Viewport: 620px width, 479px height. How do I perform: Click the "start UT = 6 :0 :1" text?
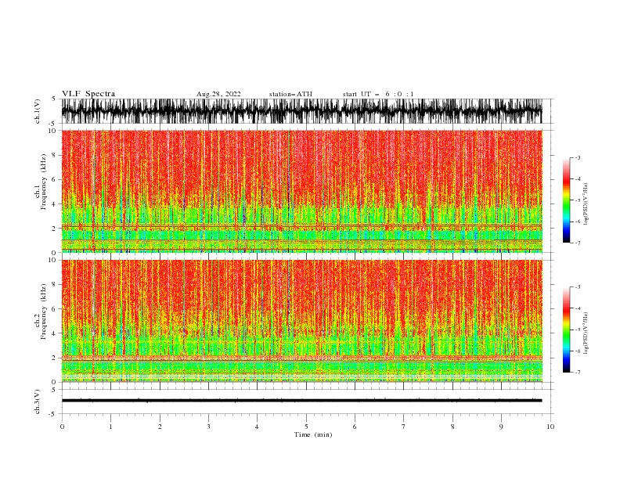(378, 94)
